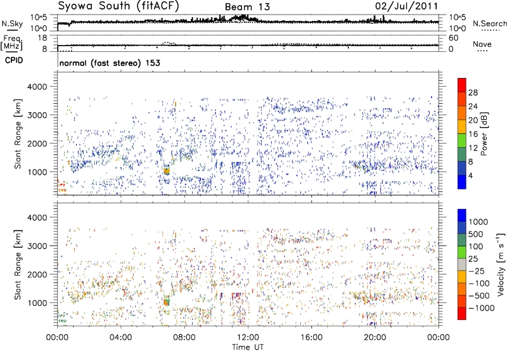
Task: Click the 'Time UT' axis title
Action: 248,347
